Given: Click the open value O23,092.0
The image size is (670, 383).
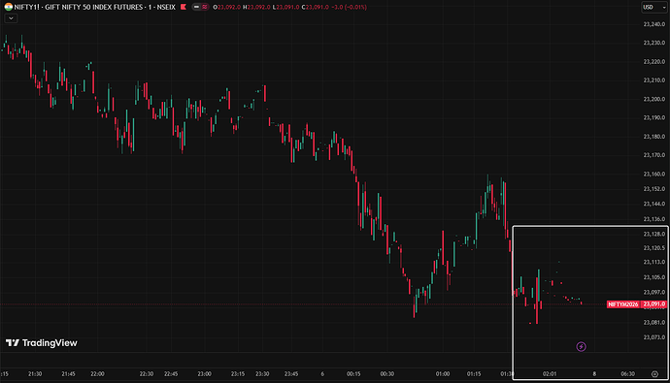Looking at the screenshot, I should (x=227, y=7).
